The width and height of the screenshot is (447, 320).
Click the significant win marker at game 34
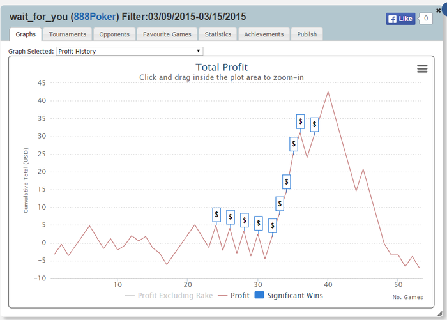point(287,182)
